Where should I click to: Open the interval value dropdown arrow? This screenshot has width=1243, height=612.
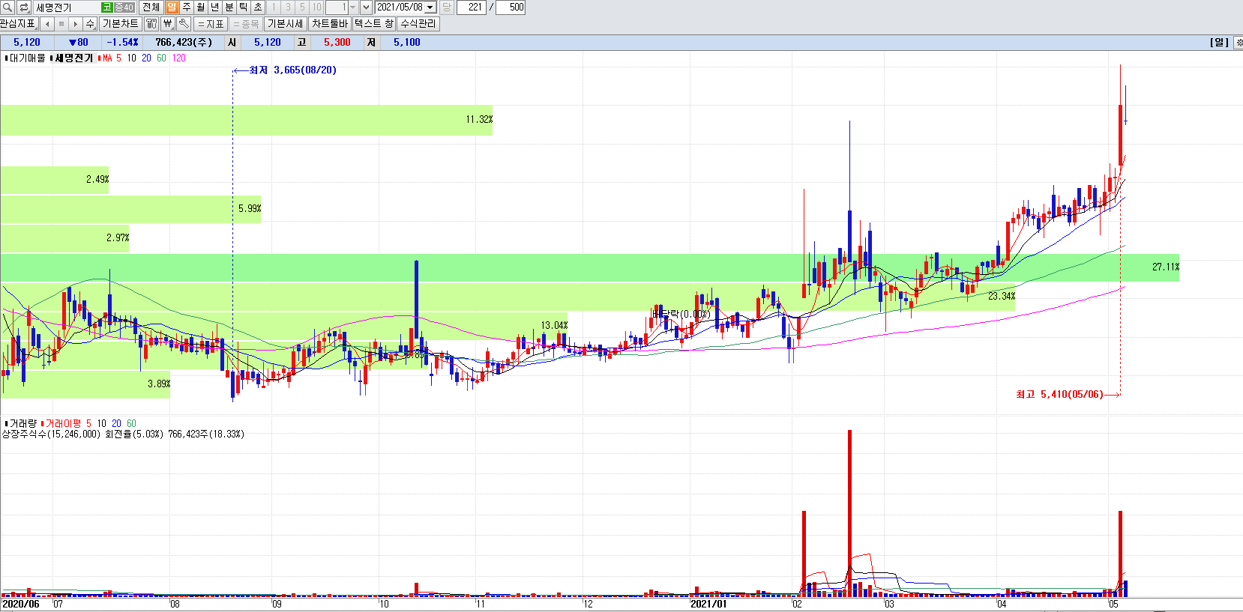point(353,7)
